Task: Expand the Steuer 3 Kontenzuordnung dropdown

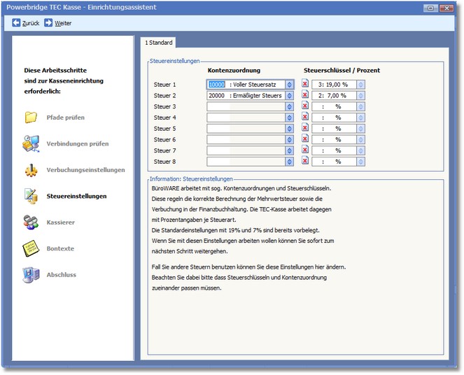Action: click(x=290, y=106)
